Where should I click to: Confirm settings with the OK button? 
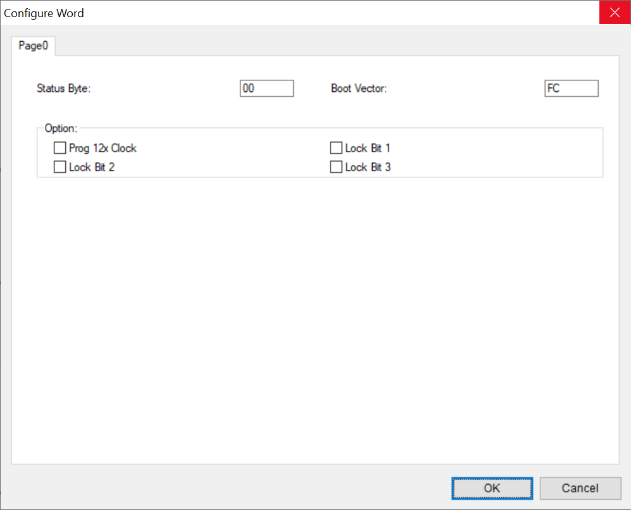click(492, 488)
